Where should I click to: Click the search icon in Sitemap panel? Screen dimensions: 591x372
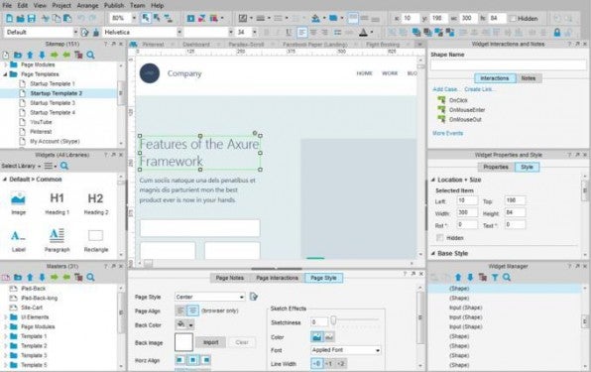point(90,55)
